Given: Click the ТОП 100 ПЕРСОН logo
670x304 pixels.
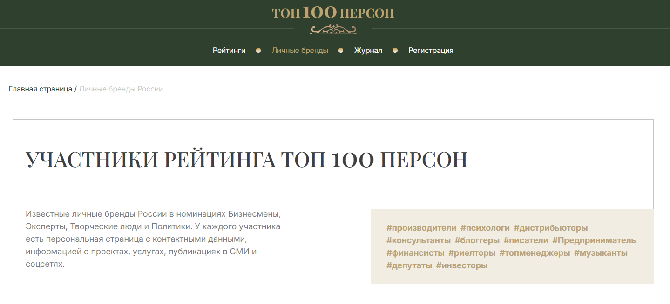Looking at the screenshot, I should click(333, 13).
